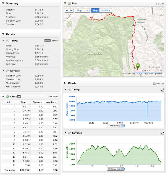Screen dimensions: 168x177
Task: Click the green start marker on map
Action: click(138, 66)
